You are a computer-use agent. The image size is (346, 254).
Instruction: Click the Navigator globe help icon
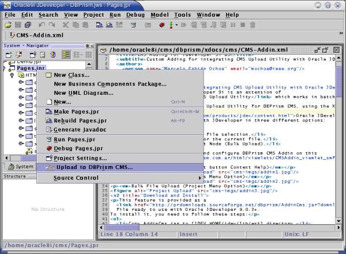pyautogui.click(x=52, y=55)
